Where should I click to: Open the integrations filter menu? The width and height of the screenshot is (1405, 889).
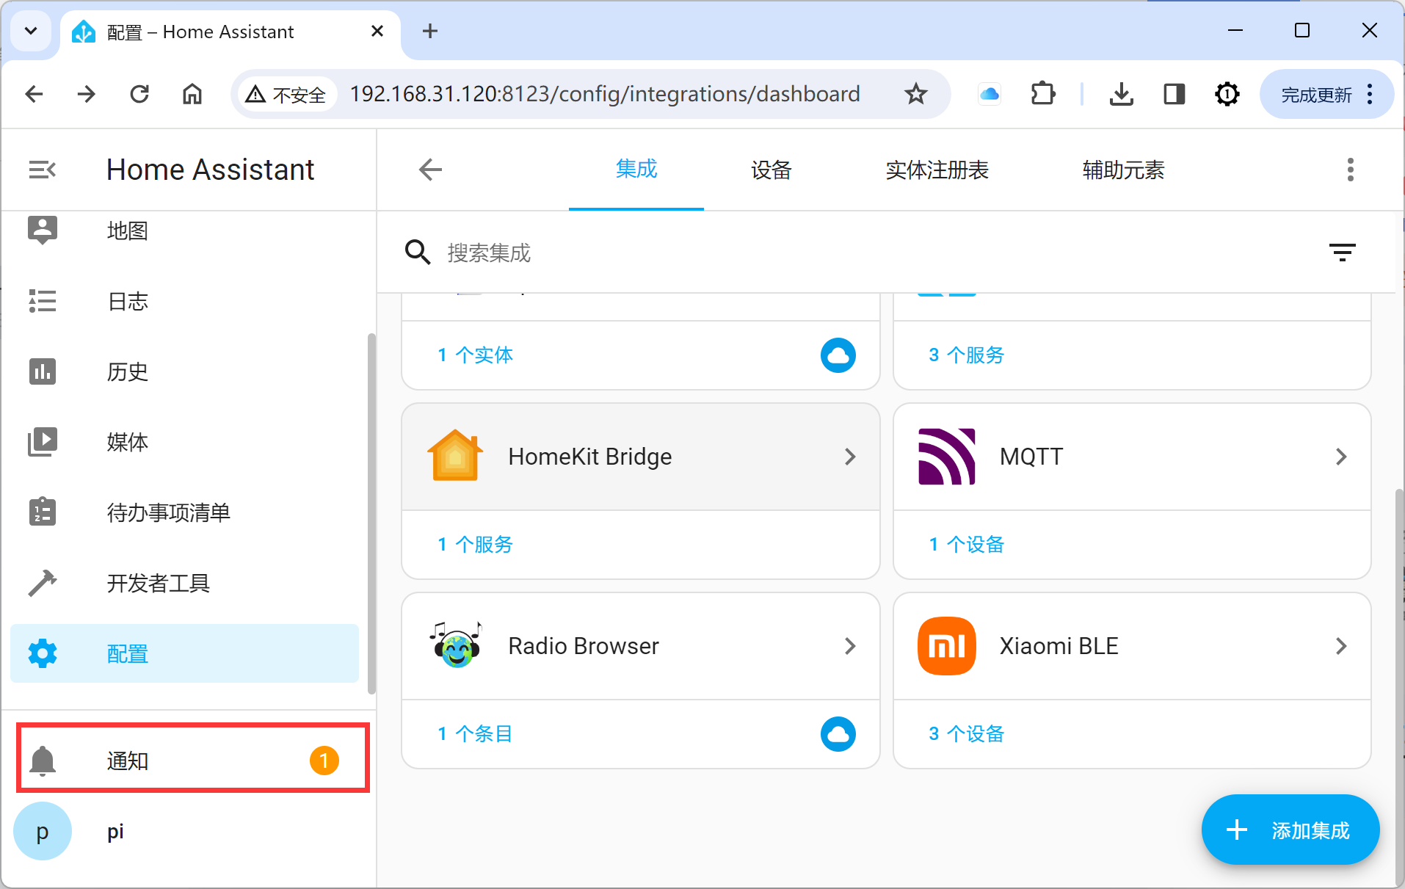pos(1342,253)
